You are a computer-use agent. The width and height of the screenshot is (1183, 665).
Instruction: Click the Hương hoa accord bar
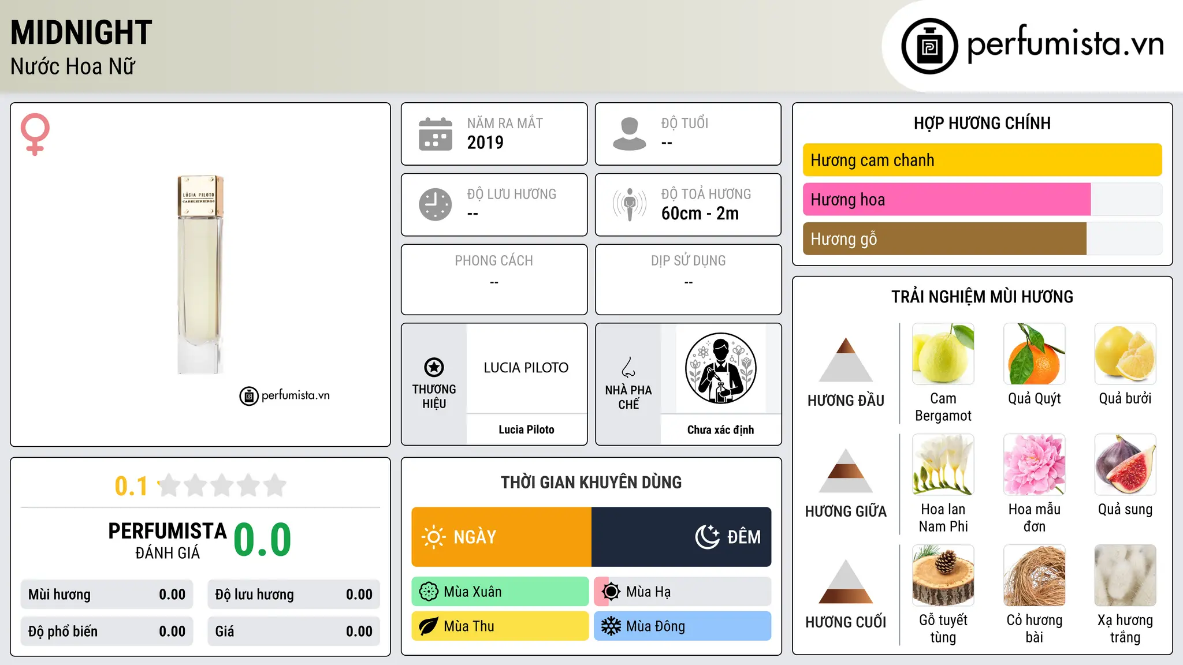coord(982,199)
